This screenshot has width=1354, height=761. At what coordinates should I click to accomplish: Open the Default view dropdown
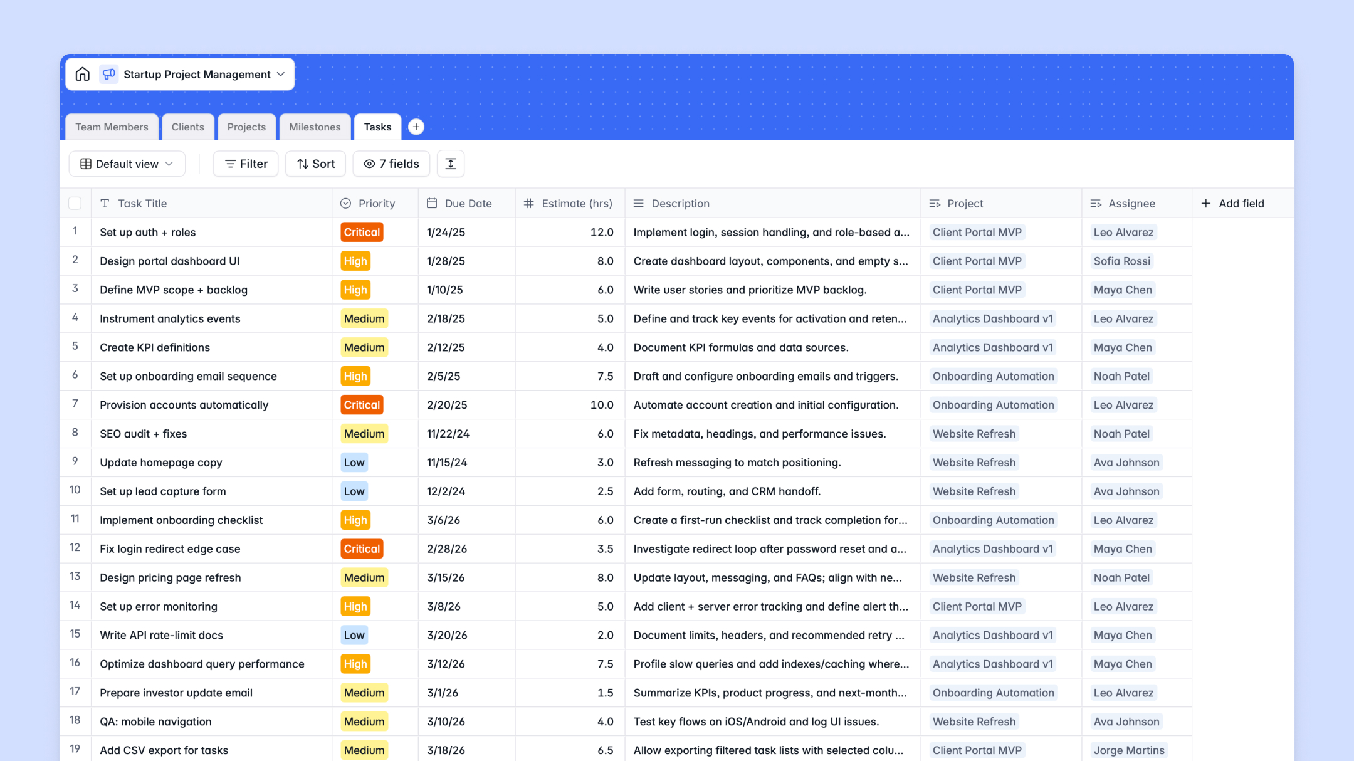127,164
